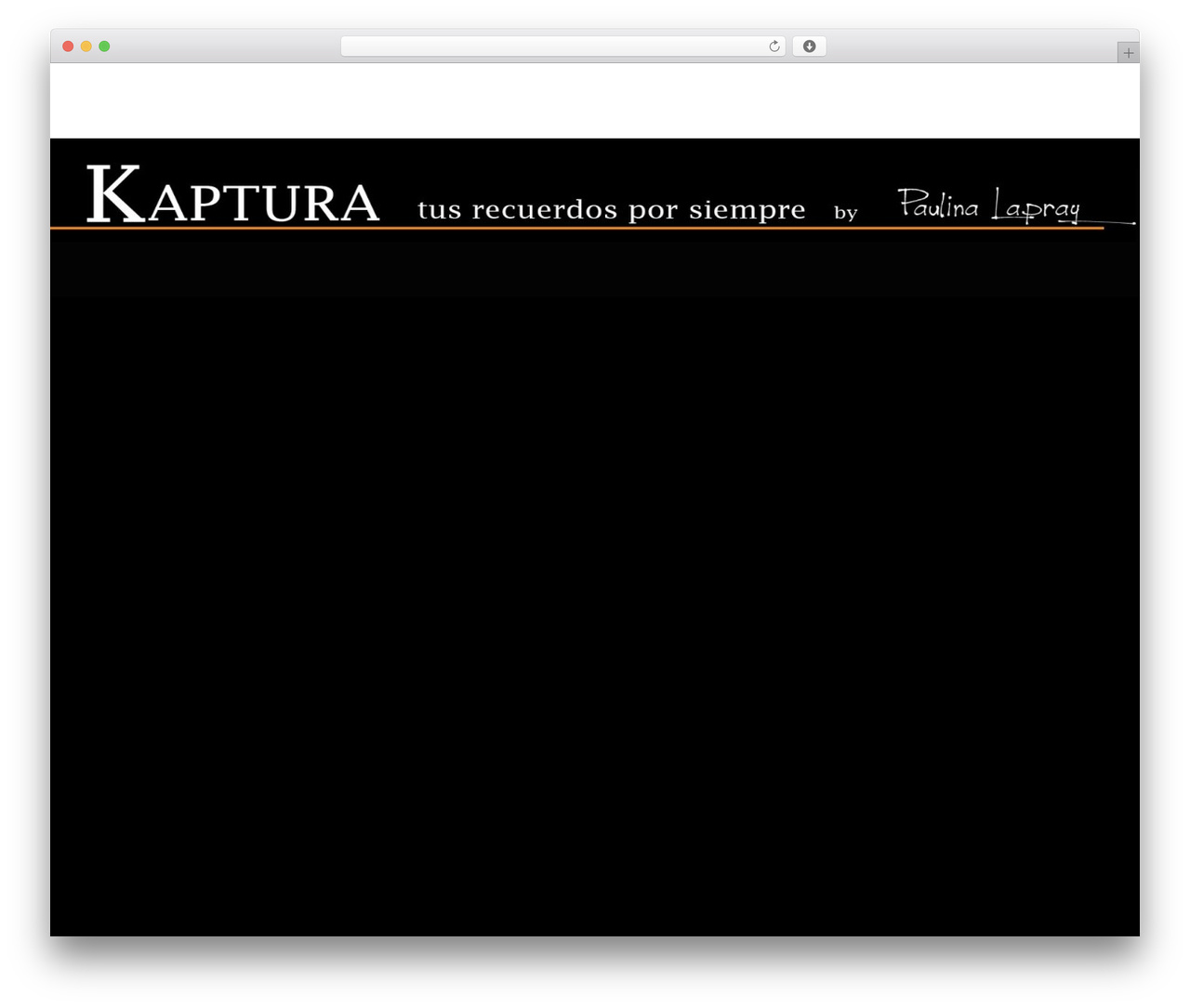
Task: Maximize the window using the green button
Action: coord(104,46)
